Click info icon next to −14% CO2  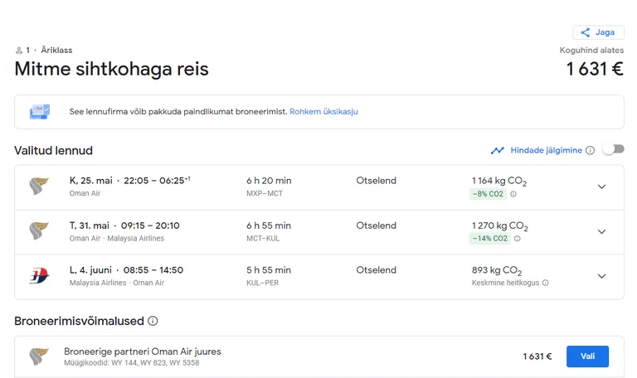point(518,239)
